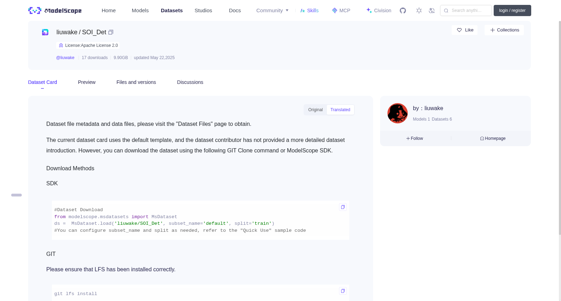Click the Datasets 6 count link
The image size is (561, 301).
click(x=442, y=119)
